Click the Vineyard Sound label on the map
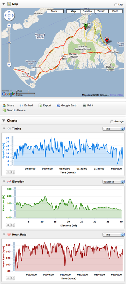Viewport: 126px width, 284px height. tap(40, 36)
